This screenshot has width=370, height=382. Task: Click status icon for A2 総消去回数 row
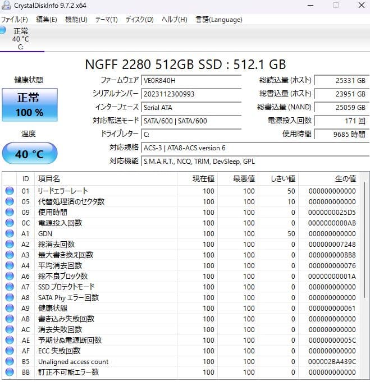tap(10, 244)
